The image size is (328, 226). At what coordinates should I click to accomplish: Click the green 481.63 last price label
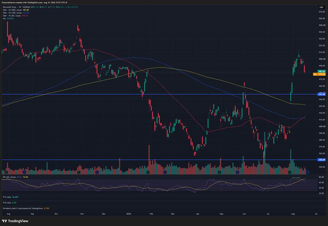[x=321, y=71]
